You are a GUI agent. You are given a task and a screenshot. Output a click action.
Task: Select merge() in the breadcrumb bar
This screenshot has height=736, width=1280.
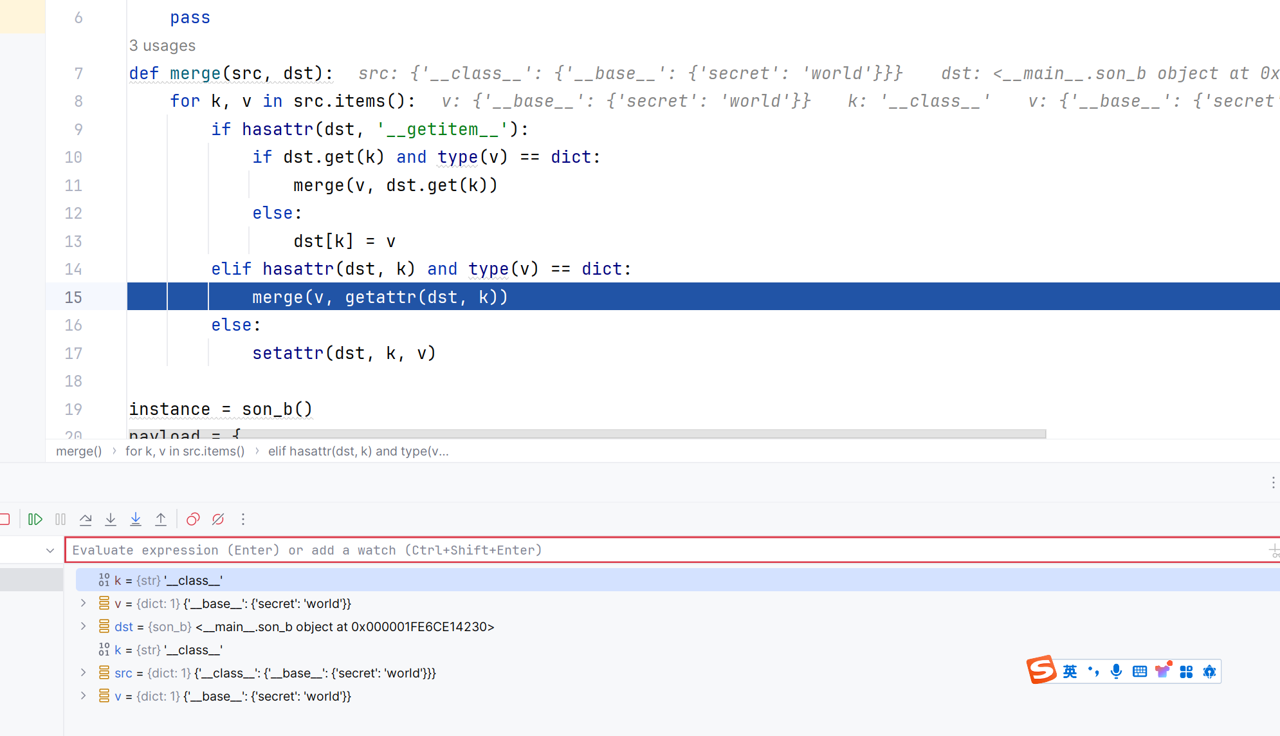[78, 451]
